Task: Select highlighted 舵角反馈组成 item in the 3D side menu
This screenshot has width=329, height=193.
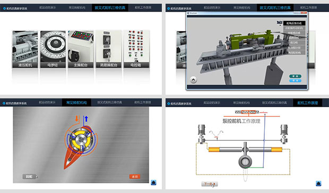Action: point(294,23)
